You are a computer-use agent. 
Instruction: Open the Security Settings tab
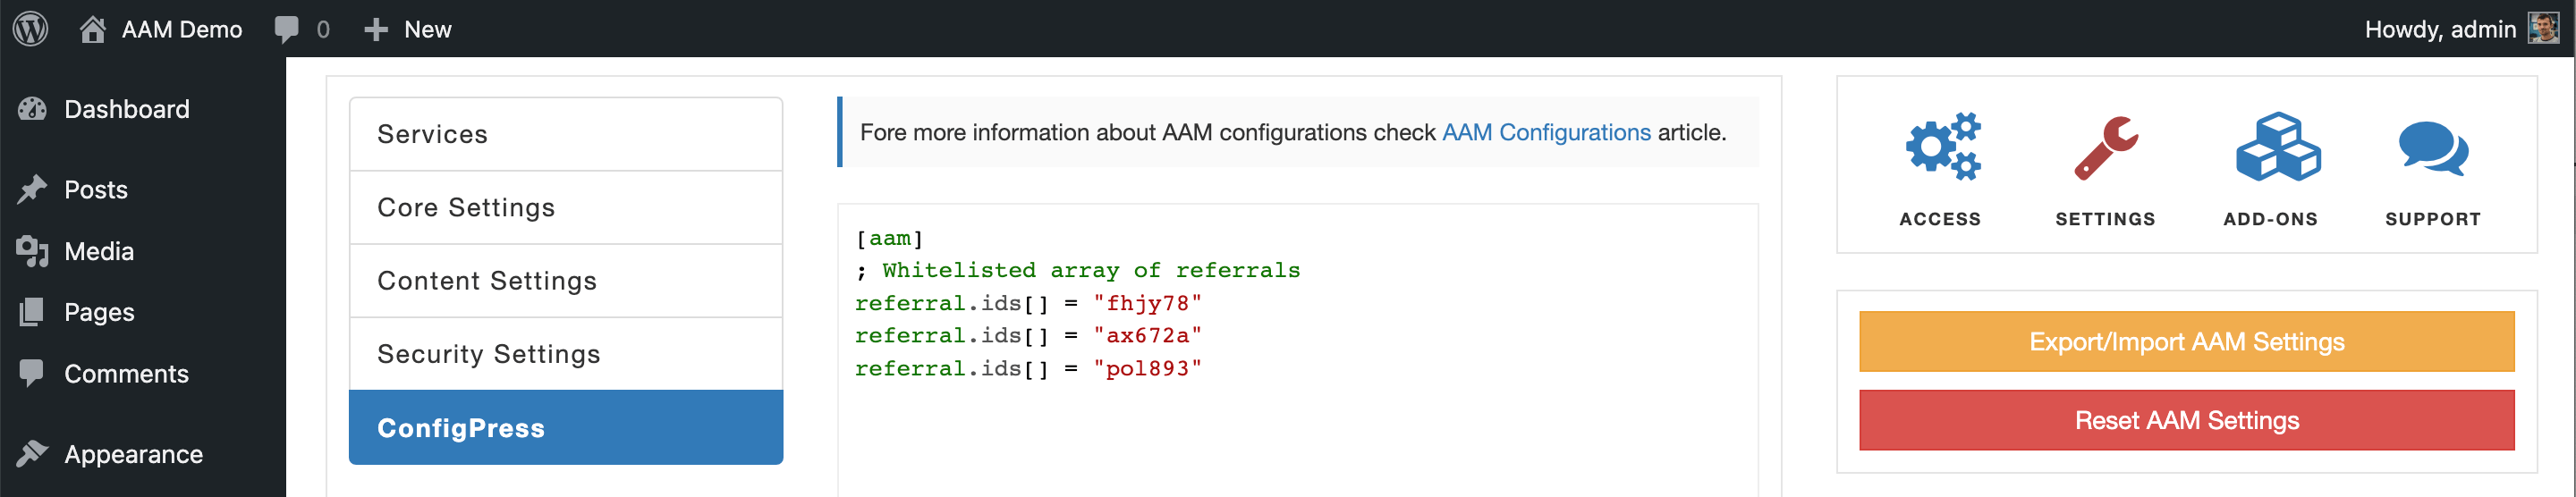(566, 354)
